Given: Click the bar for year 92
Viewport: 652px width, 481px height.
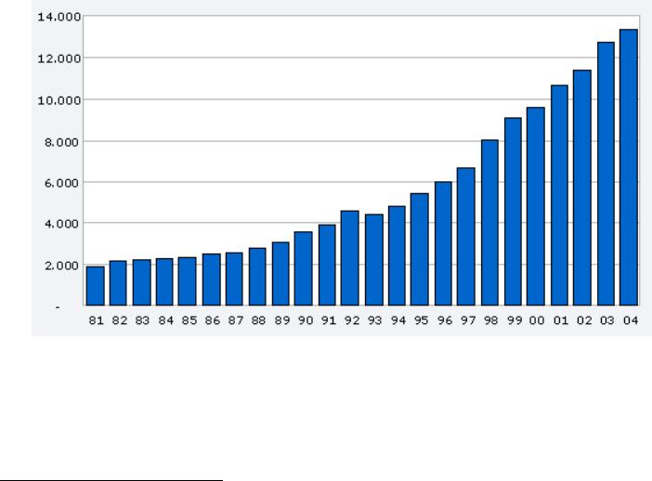Looking at the screenshot, I should coord(350,258).
